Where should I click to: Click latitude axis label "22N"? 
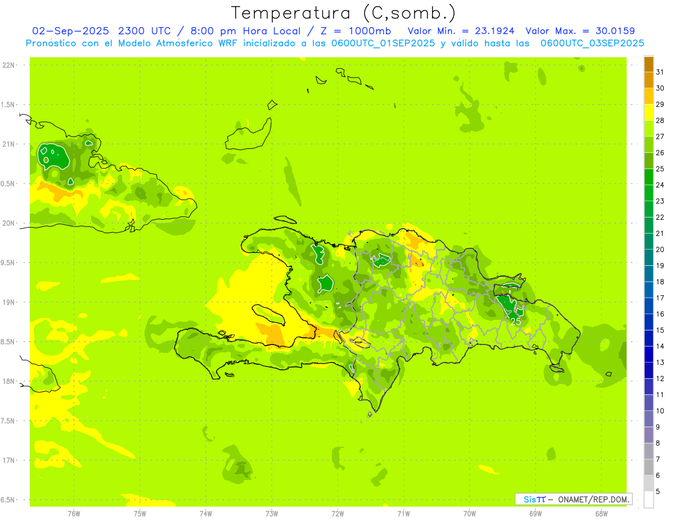(x=9, y=65)
